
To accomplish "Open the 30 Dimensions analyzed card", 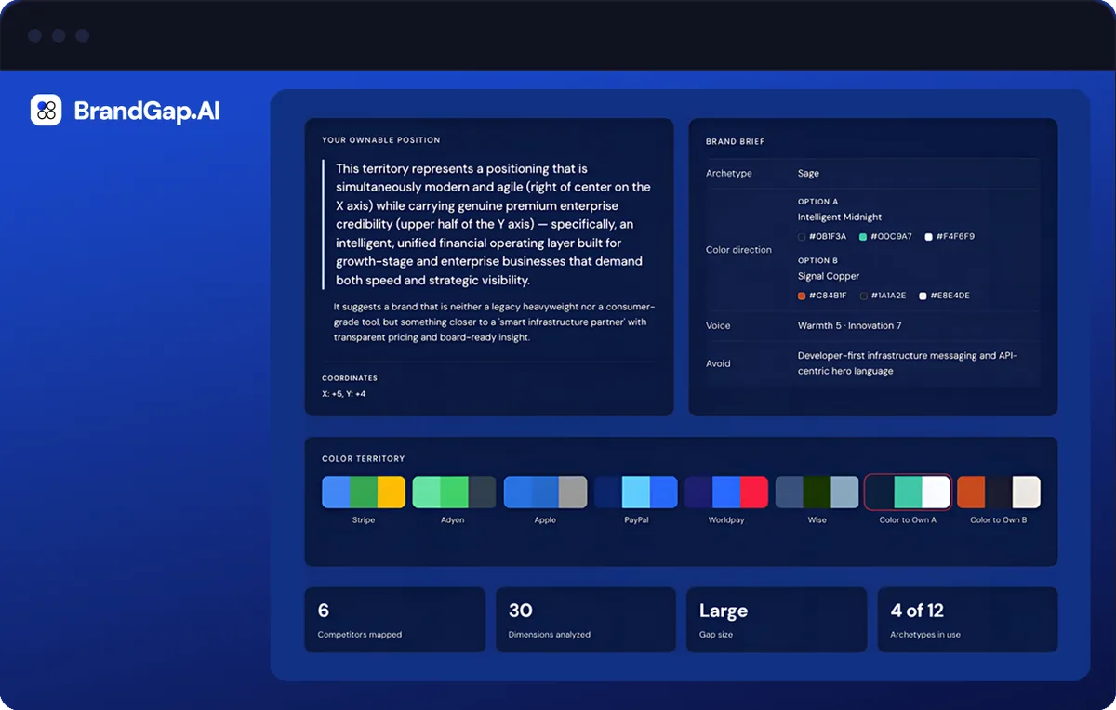I will [x=586, y=620].
